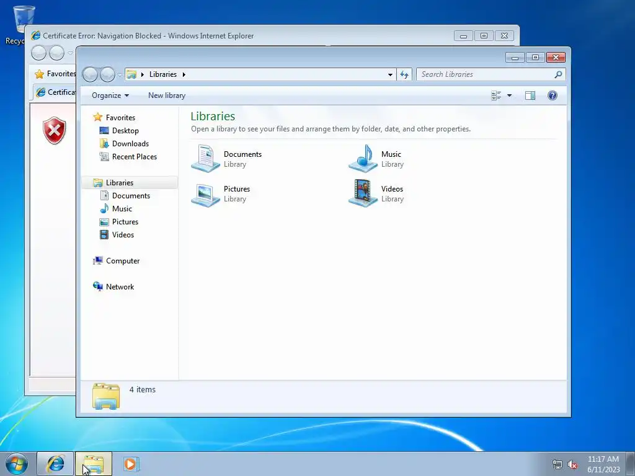Close the Internet Explorer window
This screenshot has width=635, height=476.
pyautogui.click(x=504, y=36)
